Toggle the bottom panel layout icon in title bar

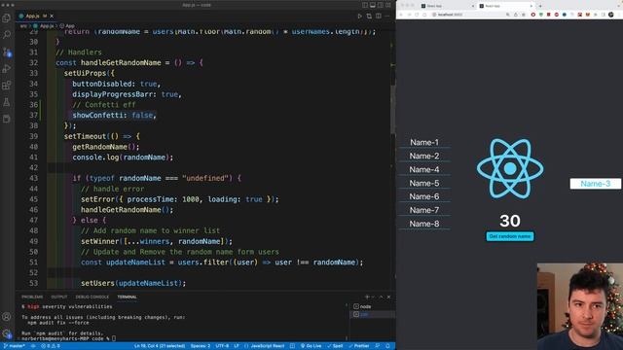point(373,5)
